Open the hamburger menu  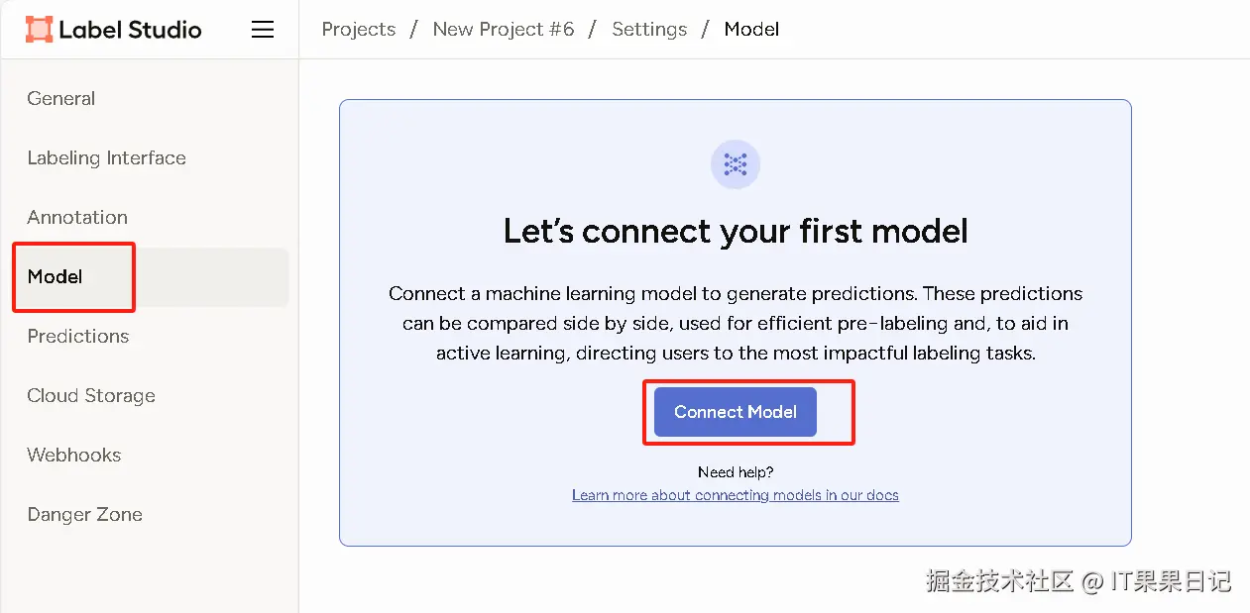tap(263, 30)
